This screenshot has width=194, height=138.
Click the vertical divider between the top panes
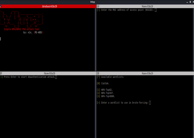coord(96,39)
